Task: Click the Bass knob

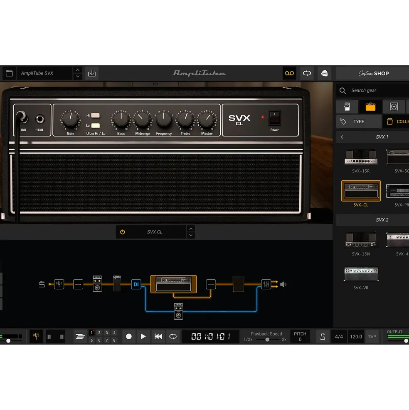Action: [121, 119]
